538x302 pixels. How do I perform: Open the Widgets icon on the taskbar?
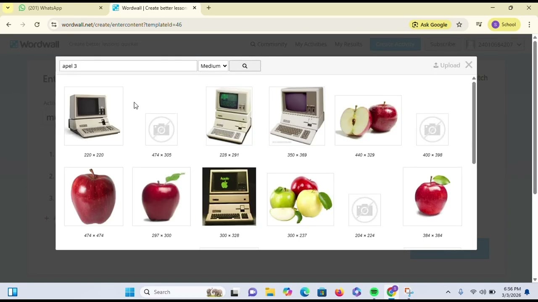(x=13, y=292)
